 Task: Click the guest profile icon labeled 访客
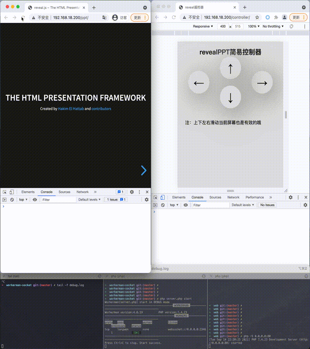[120, 17]
